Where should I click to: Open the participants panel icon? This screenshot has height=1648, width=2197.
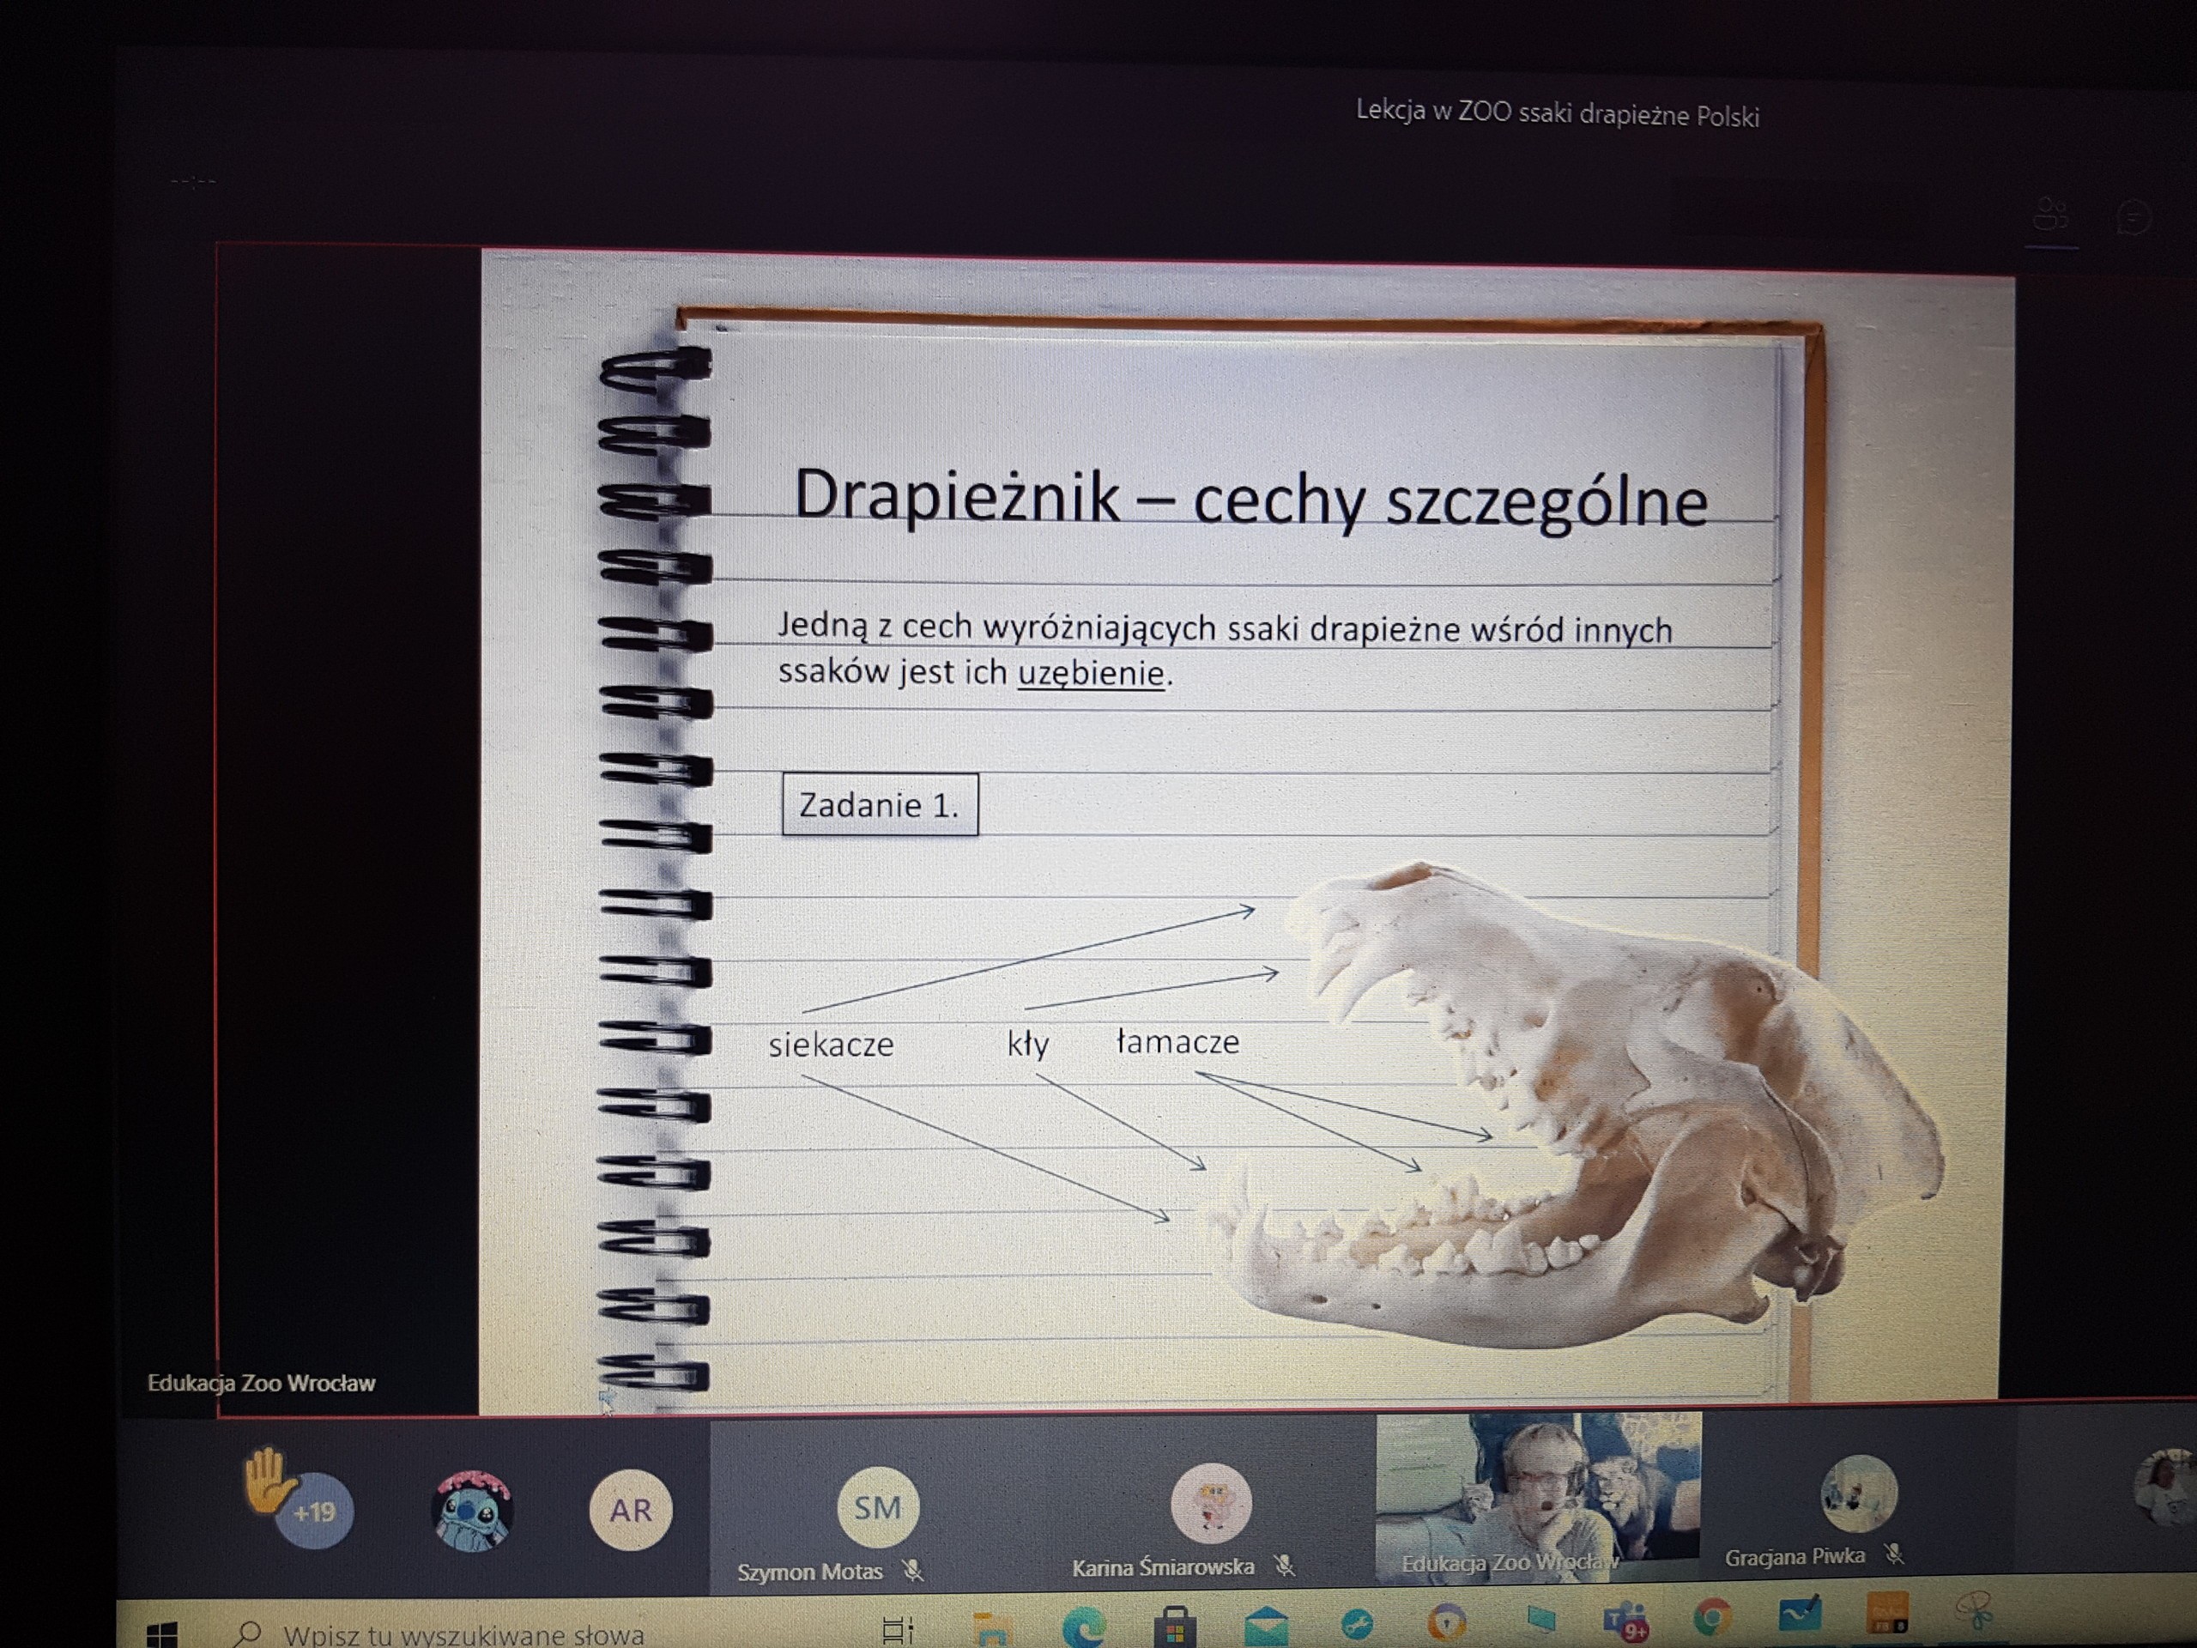[2052, 215]
